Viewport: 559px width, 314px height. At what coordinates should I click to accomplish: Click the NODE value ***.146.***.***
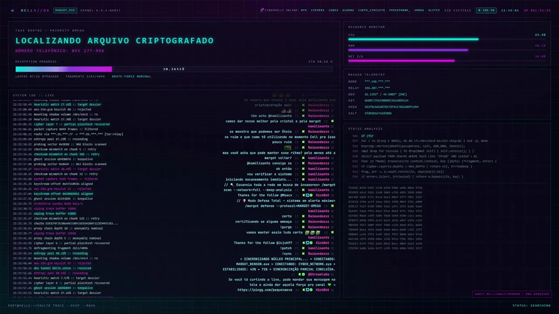click(x=377, y=82)
